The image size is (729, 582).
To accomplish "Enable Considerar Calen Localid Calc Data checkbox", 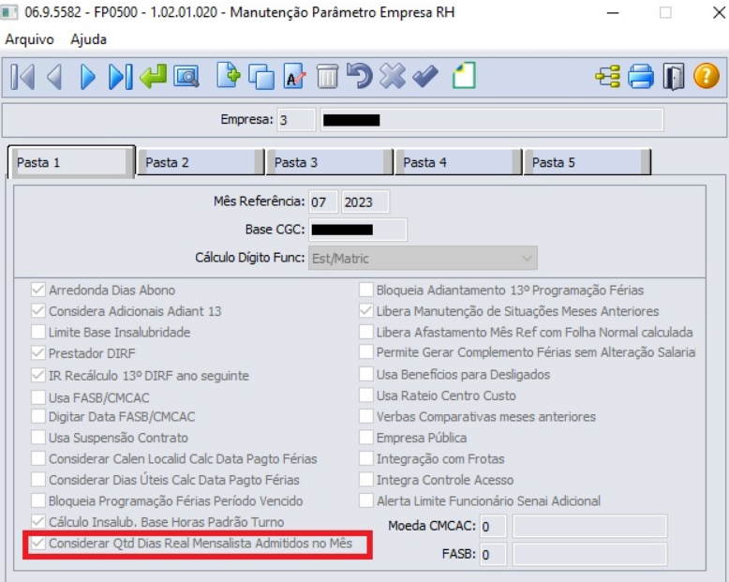I will [x=38, y=458].
